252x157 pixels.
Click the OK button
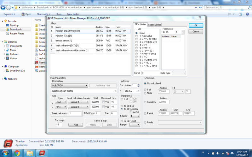coord(196,25)
